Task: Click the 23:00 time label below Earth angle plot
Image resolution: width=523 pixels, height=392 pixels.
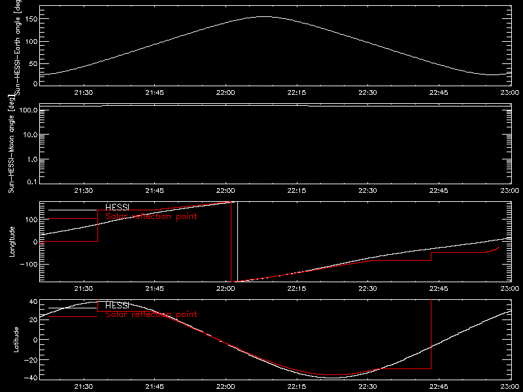Action: point(510,93)
